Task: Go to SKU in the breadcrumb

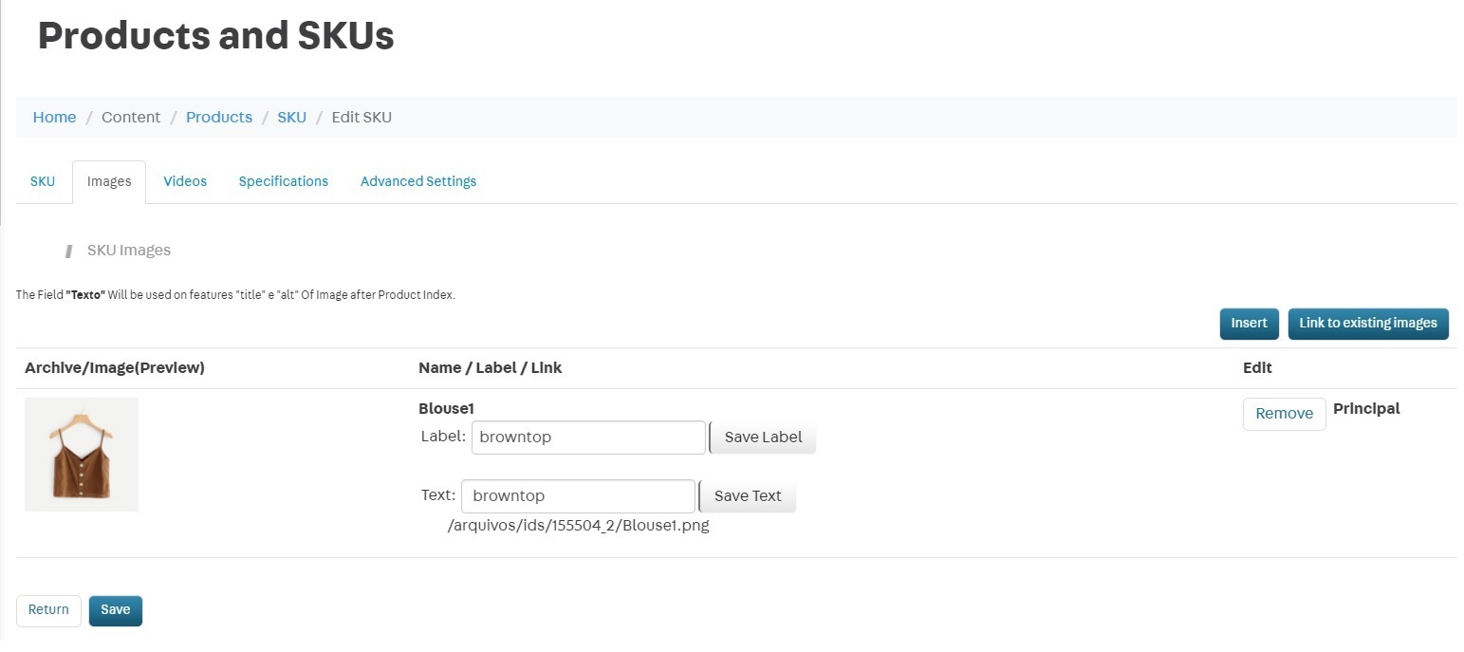Action: (x=291, y=118)
